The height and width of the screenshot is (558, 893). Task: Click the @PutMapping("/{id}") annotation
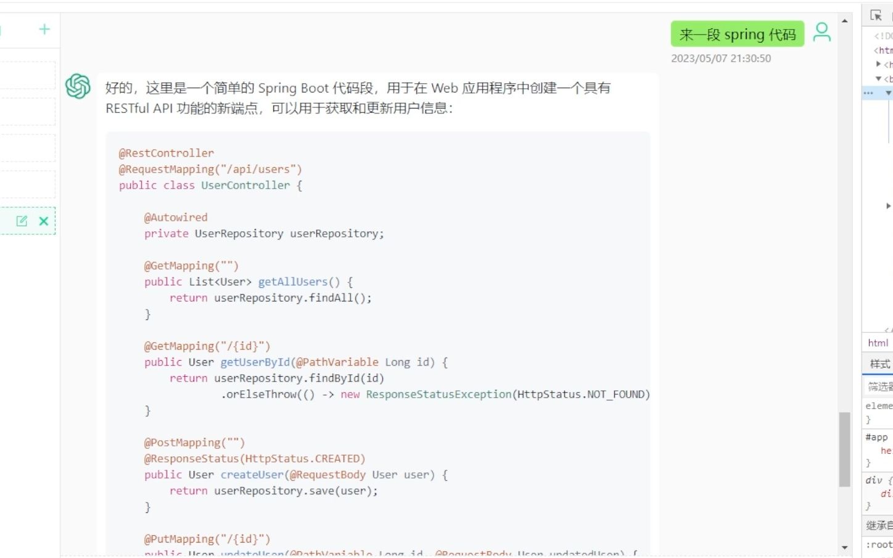(207, 539)
